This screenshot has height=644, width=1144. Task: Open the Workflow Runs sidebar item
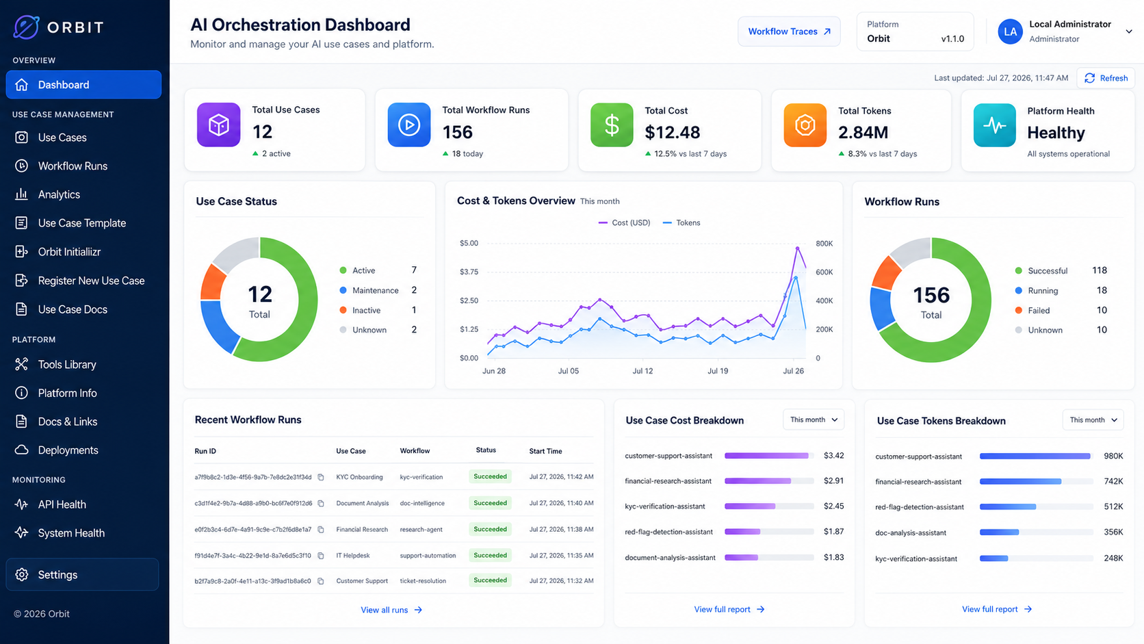(83, 166)
